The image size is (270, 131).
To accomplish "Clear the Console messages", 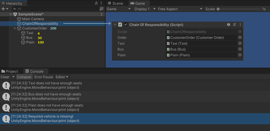I will coord(5,77).
